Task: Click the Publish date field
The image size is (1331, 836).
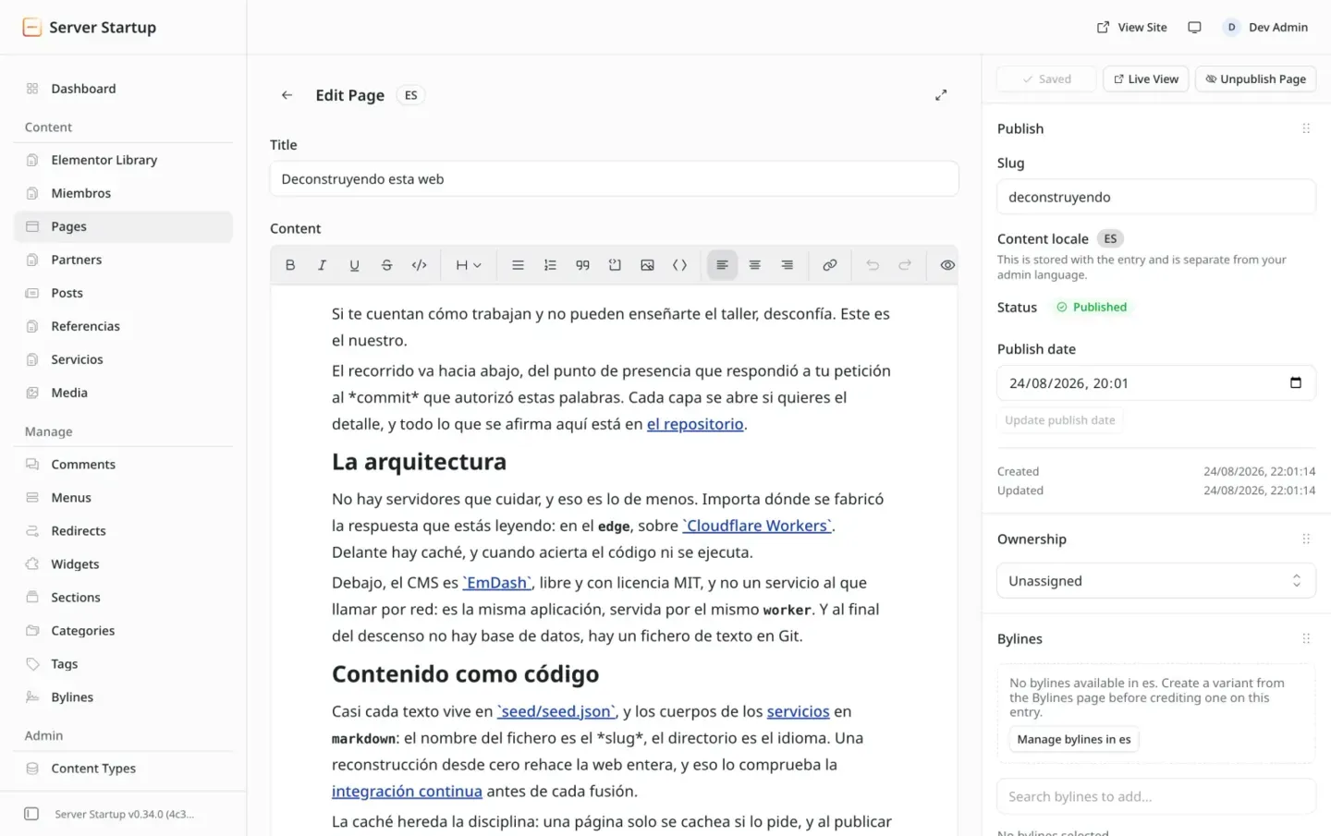Action: 1155,382
